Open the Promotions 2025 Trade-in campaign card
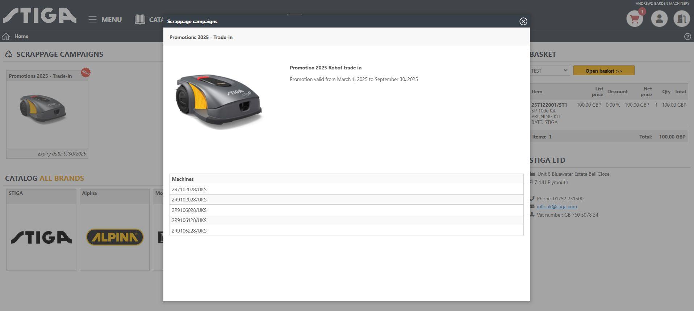 pyautogui.click(x=47, y=114)
